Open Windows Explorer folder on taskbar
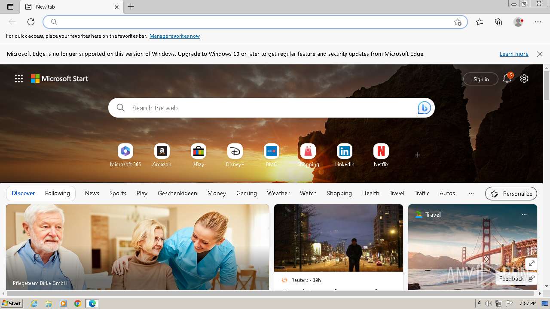The width and height of the screenshot is (550, 309). click(49, 303)
